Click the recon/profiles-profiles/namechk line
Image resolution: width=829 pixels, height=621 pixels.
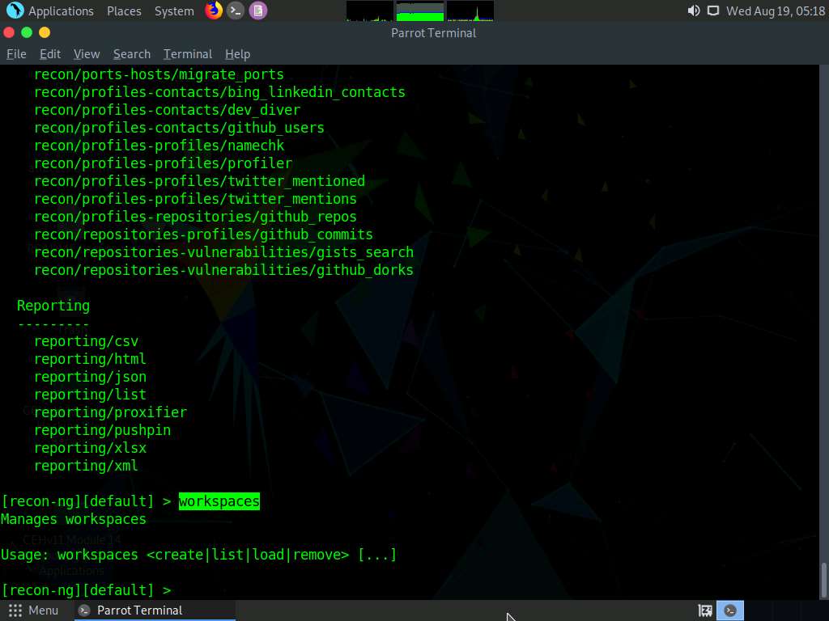click(x=159, y=146)
